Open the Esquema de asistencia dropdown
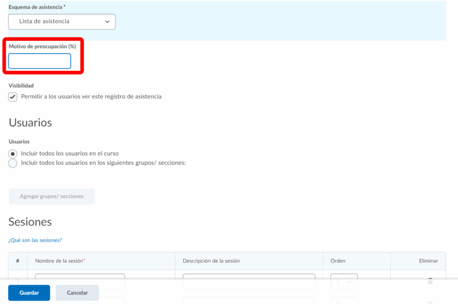Image resolution: width=458 pixels, height=304 pixels. (62, 21)
